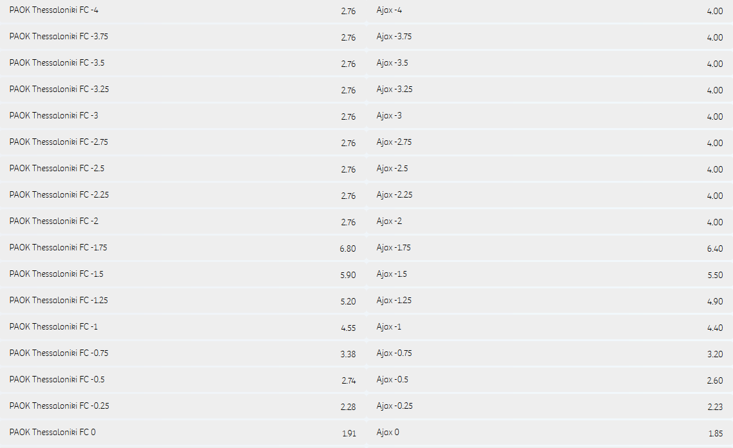
Task: Bet on Ajax 0 at odds 1.85
Action: pos(550,433)
